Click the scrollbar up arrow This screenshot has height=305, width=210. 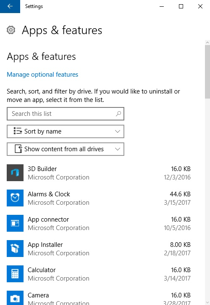coord(207,43)
